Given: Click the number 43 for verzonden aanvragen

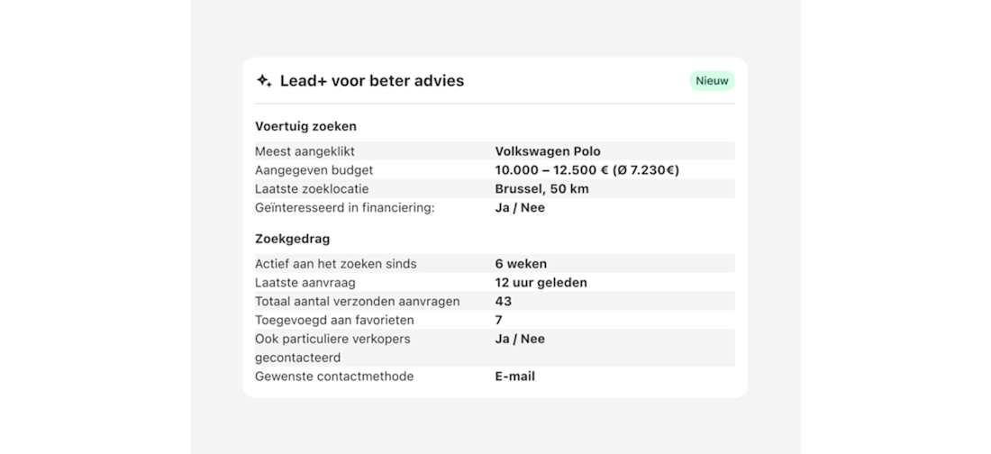Looking at the screenshot, I should [x=504, y=302].
